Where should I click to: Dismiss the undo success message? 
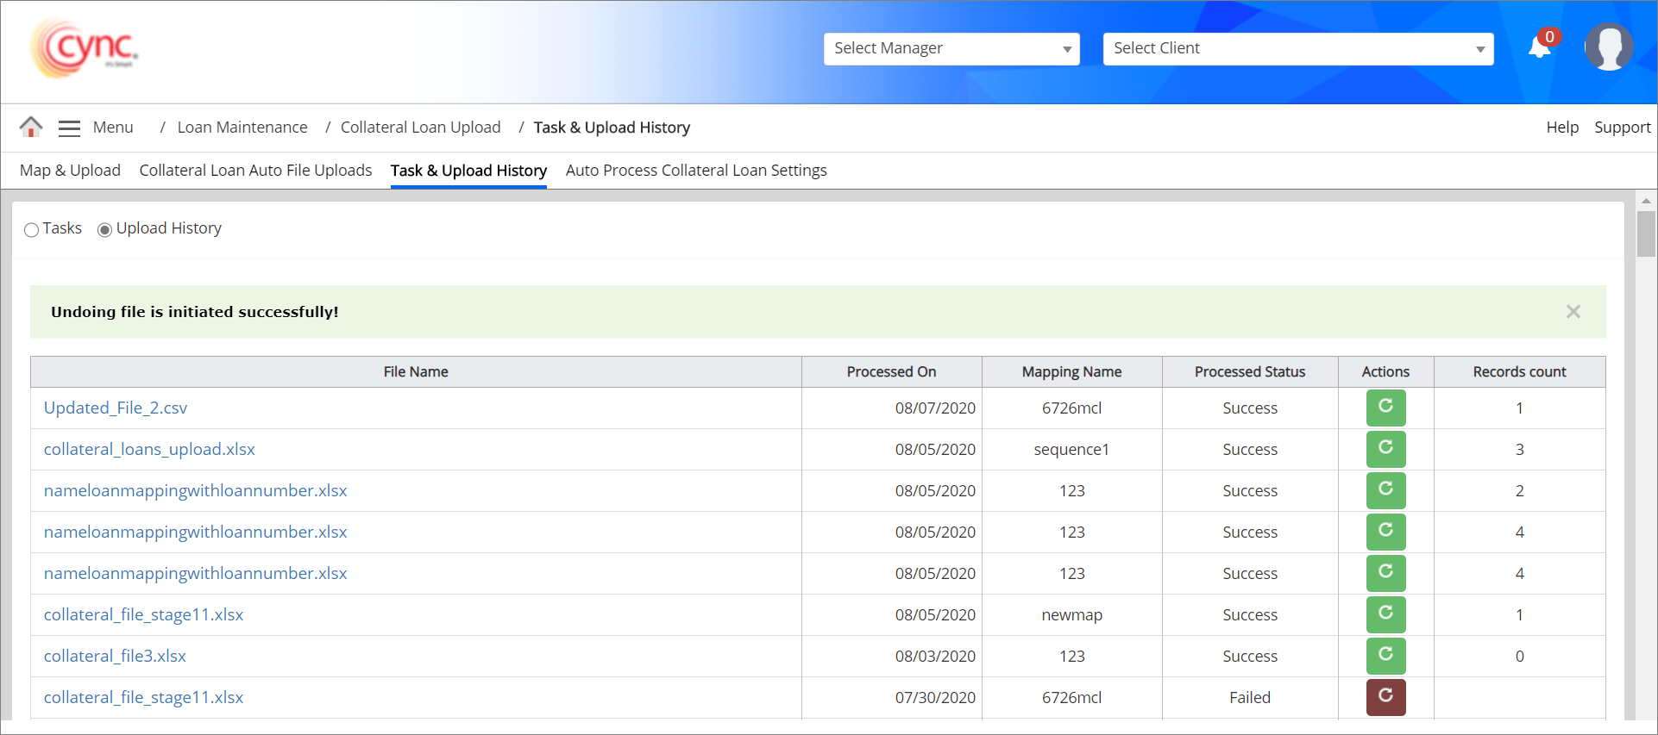coord(1573,312)
